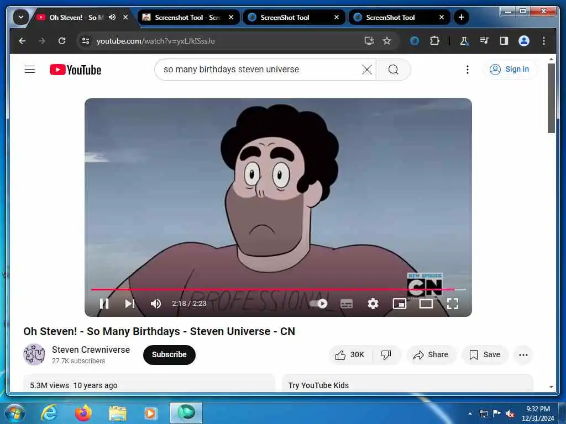Open the Chrome profile avatar

(x=524, y=41)
